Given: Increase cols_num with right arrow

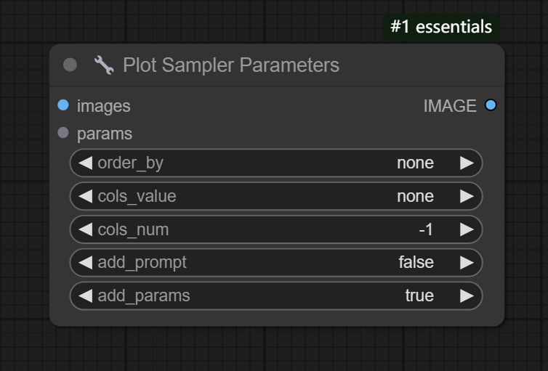Looking at the screenshot, I should pyautogui.click(x=467, y=229).
